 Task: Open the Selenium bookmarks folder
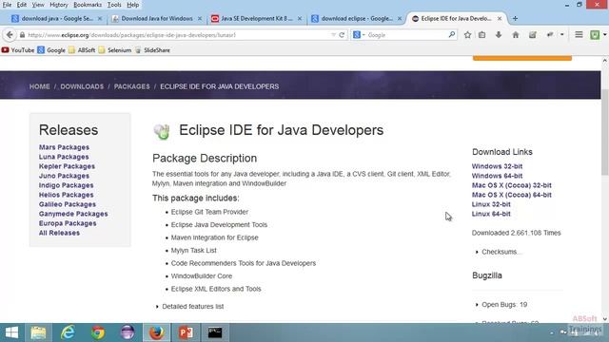[x=115, y=50]
